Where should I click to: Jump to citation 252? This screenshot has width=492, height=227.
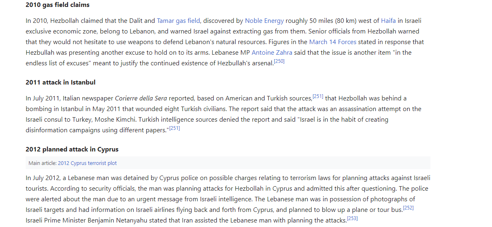click(408, 208)
